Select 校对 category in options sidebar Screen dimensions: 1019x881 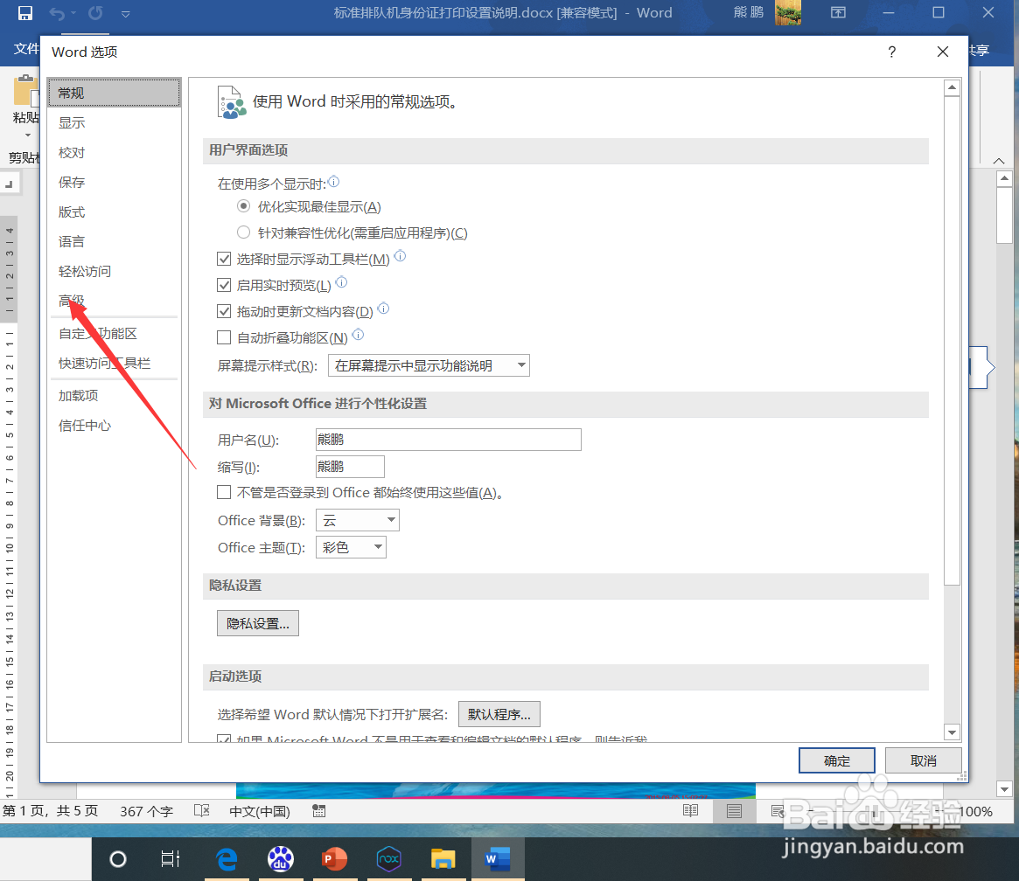[114, 153]
